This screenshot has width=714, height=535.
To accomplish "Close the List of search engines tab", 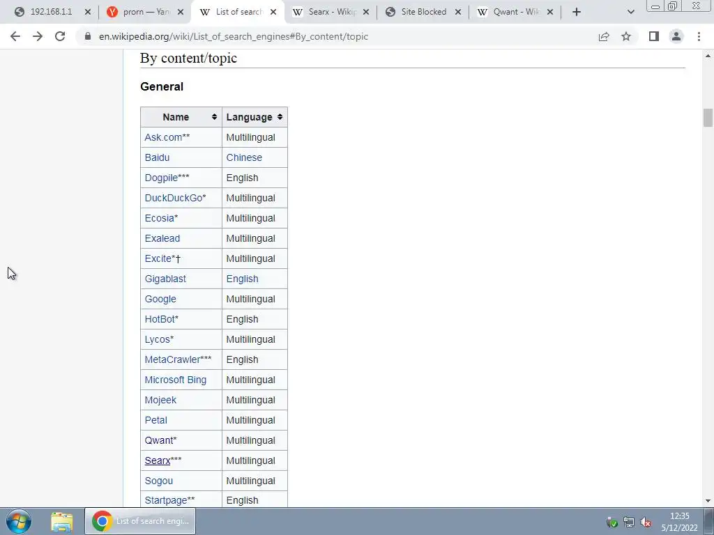I will coord(273,12).
